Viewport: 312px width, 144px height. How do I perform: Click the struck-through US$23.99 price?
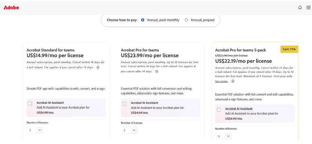click(x=231, y=56)
